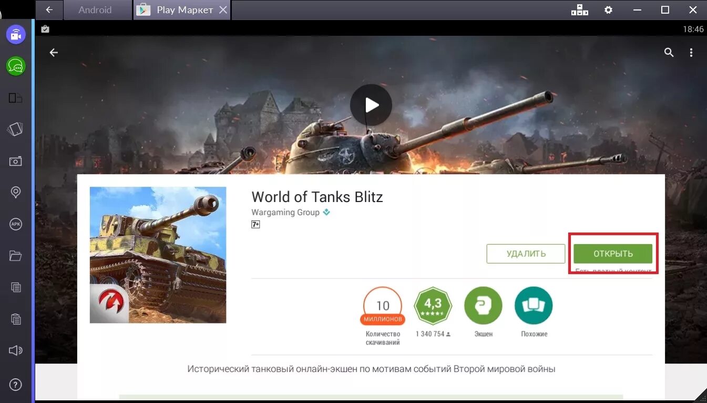Open the folder sidebar icon
Image resolution: width=707 pixels, height=403 pixels.
(16, 256)
